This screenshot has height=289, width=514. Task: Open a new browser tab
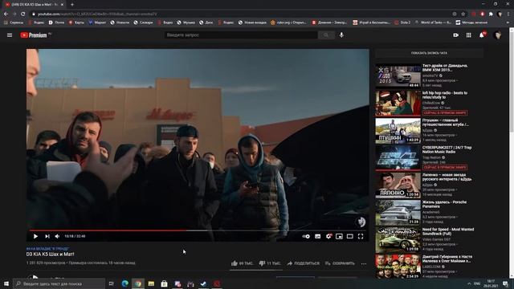[72, 5]
